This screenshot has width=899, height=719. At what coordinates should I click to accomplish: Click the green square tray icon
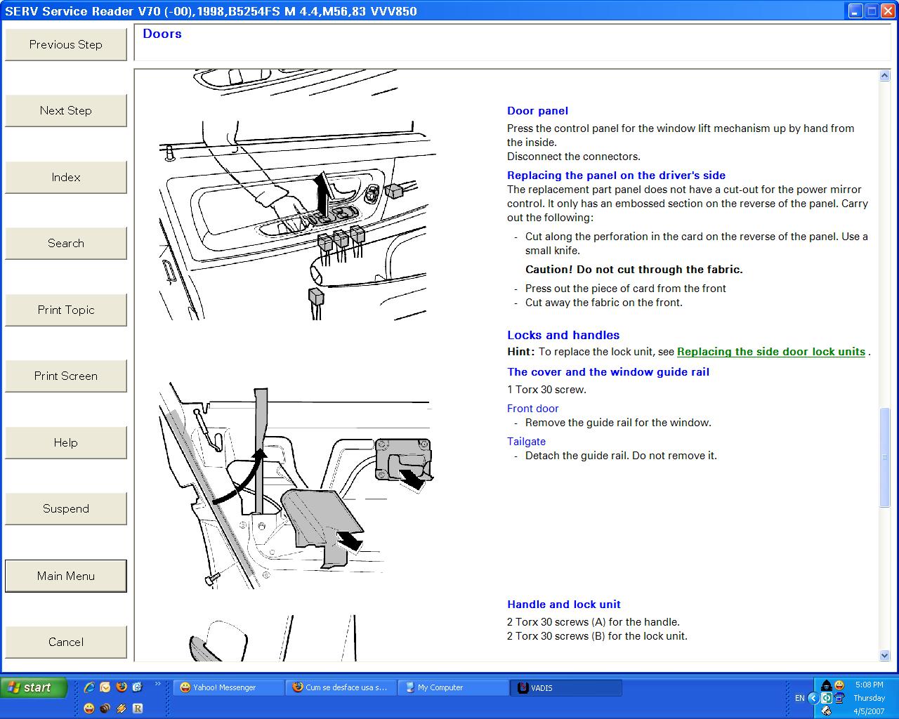[x=827, y=698]
